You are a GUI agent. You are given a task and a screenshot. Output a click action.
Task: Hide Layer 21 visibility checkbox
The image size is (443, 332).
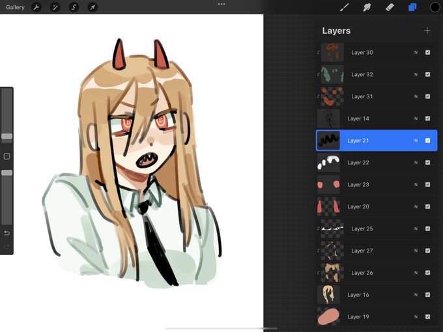[x=427, y=141]
